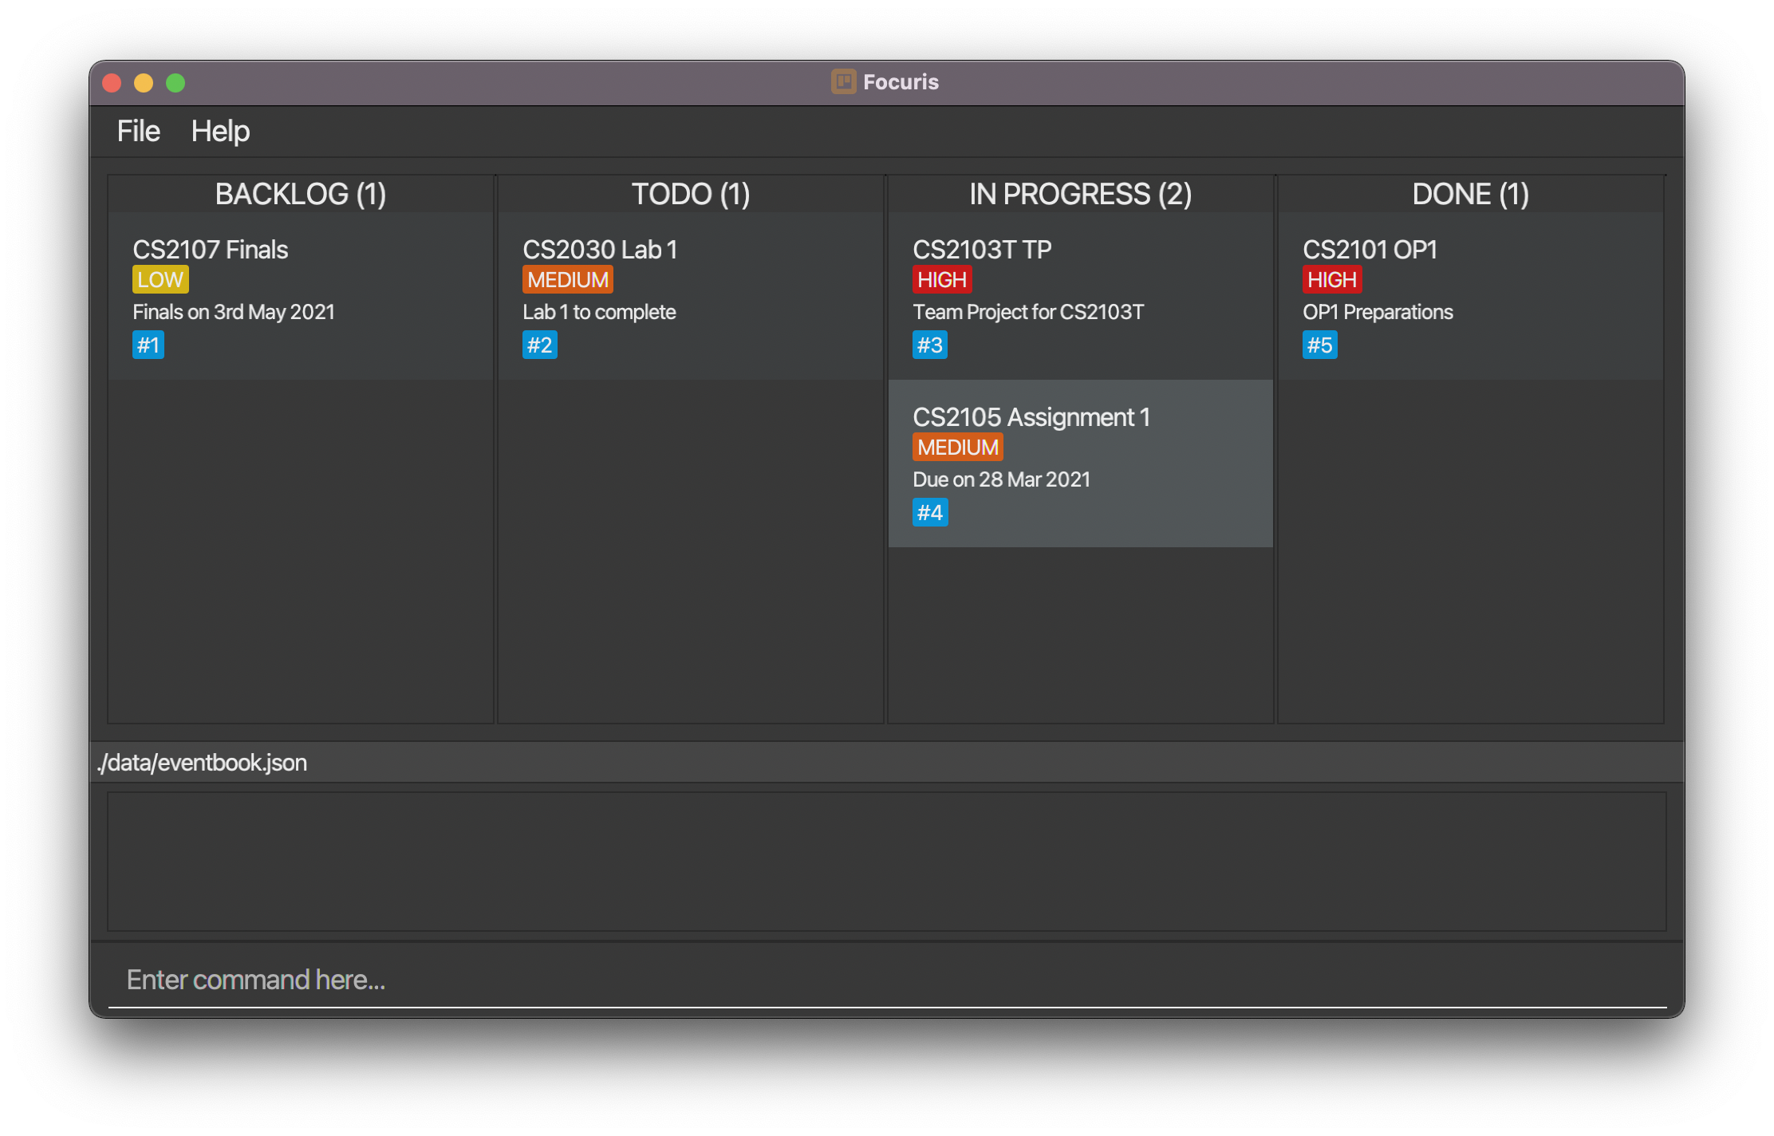Click the #3 identifier tag
The width and height of the screenshot is (1774, 1136).
[930, 345]
